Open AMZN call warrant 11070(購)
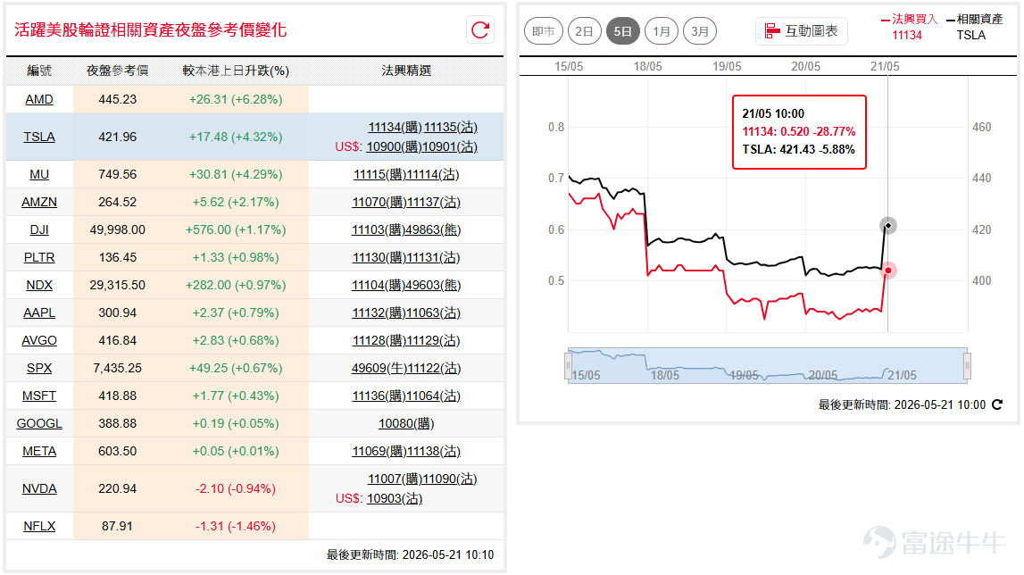Viewport: 1024px width, 575px height. (379, 202)
